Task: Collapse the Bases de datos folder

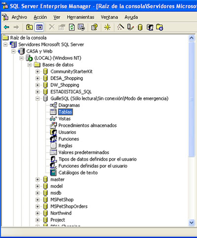Action: click(x=30, y=65)
